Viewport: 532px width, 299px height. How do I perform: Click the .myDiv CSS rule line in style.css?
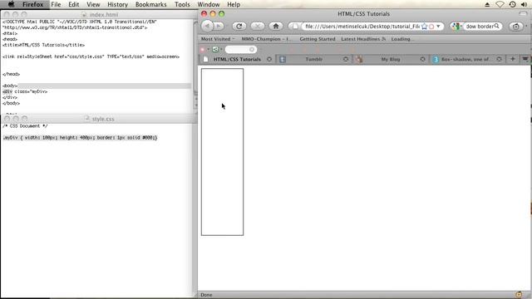tap(80, 138)
